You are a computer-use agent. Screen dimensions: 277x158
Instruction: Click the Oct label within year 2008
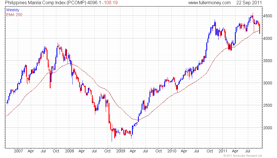click(x=107, y=151)
